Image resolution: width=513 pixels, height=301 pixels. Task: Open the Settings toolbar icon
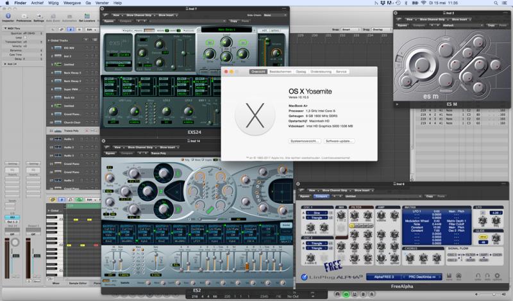point(38,16)
